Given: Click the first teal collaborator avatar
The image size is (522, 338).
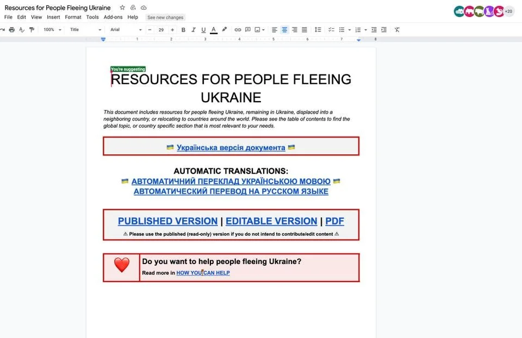Looking at the screenshot, I should point(459,11).
